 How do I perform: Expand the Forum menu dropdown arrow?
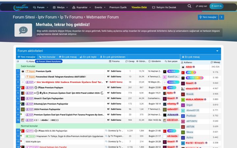[x=47, y=7]
